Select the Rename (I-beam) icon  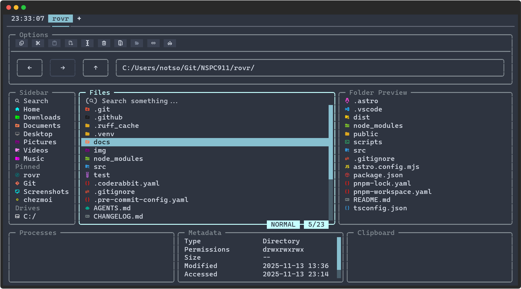pyautogui.click(x=87, y=43)
